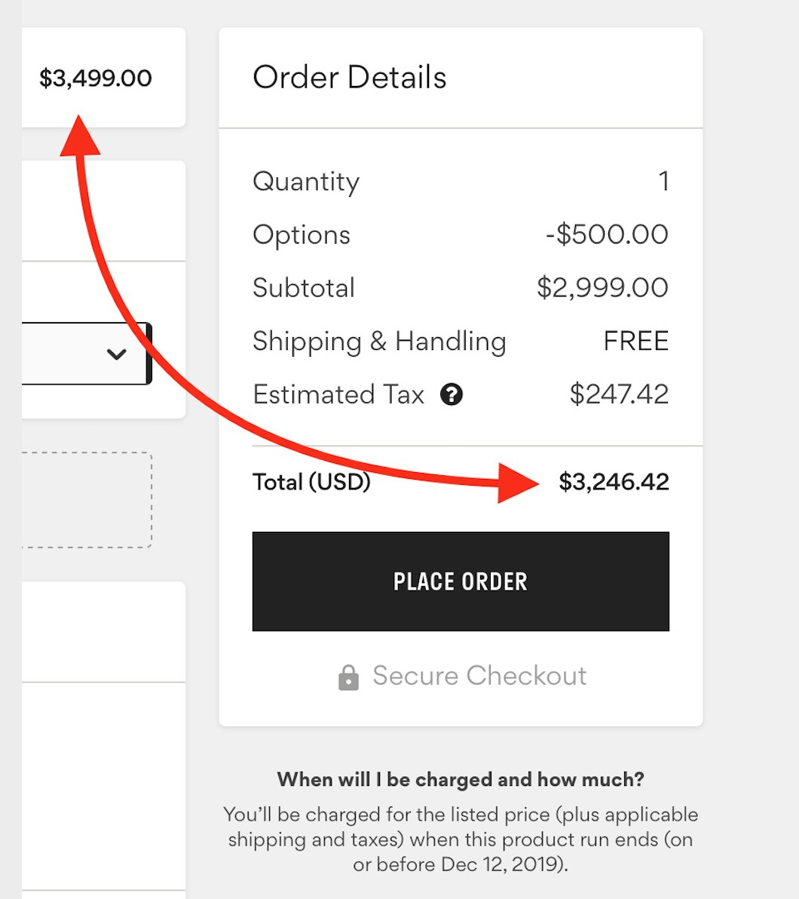Click the Total amount $3,246.42
The width and height of the screenshot is (799, 899).
pos(614,482)
